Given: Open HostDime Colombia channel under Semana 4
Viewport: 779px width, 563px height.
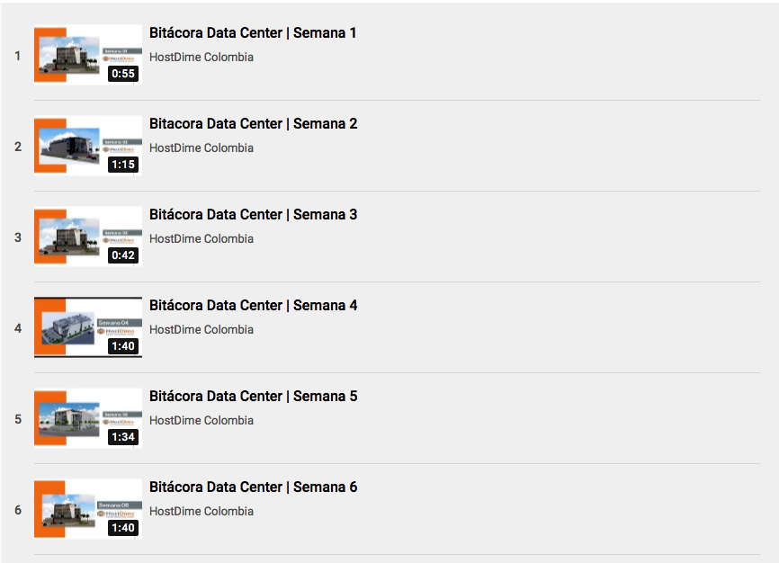Looking at the screenshot, I should click(x=201, y=330).
